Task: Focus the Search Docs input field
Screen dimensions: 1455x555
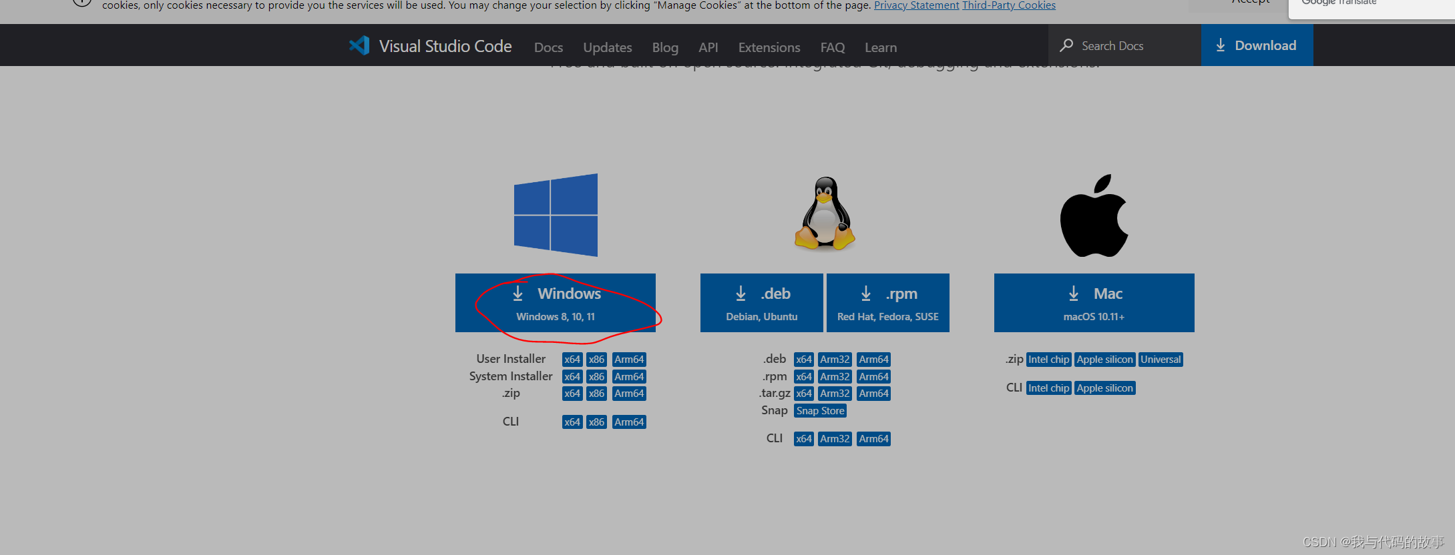Action: pos(1124,45)
